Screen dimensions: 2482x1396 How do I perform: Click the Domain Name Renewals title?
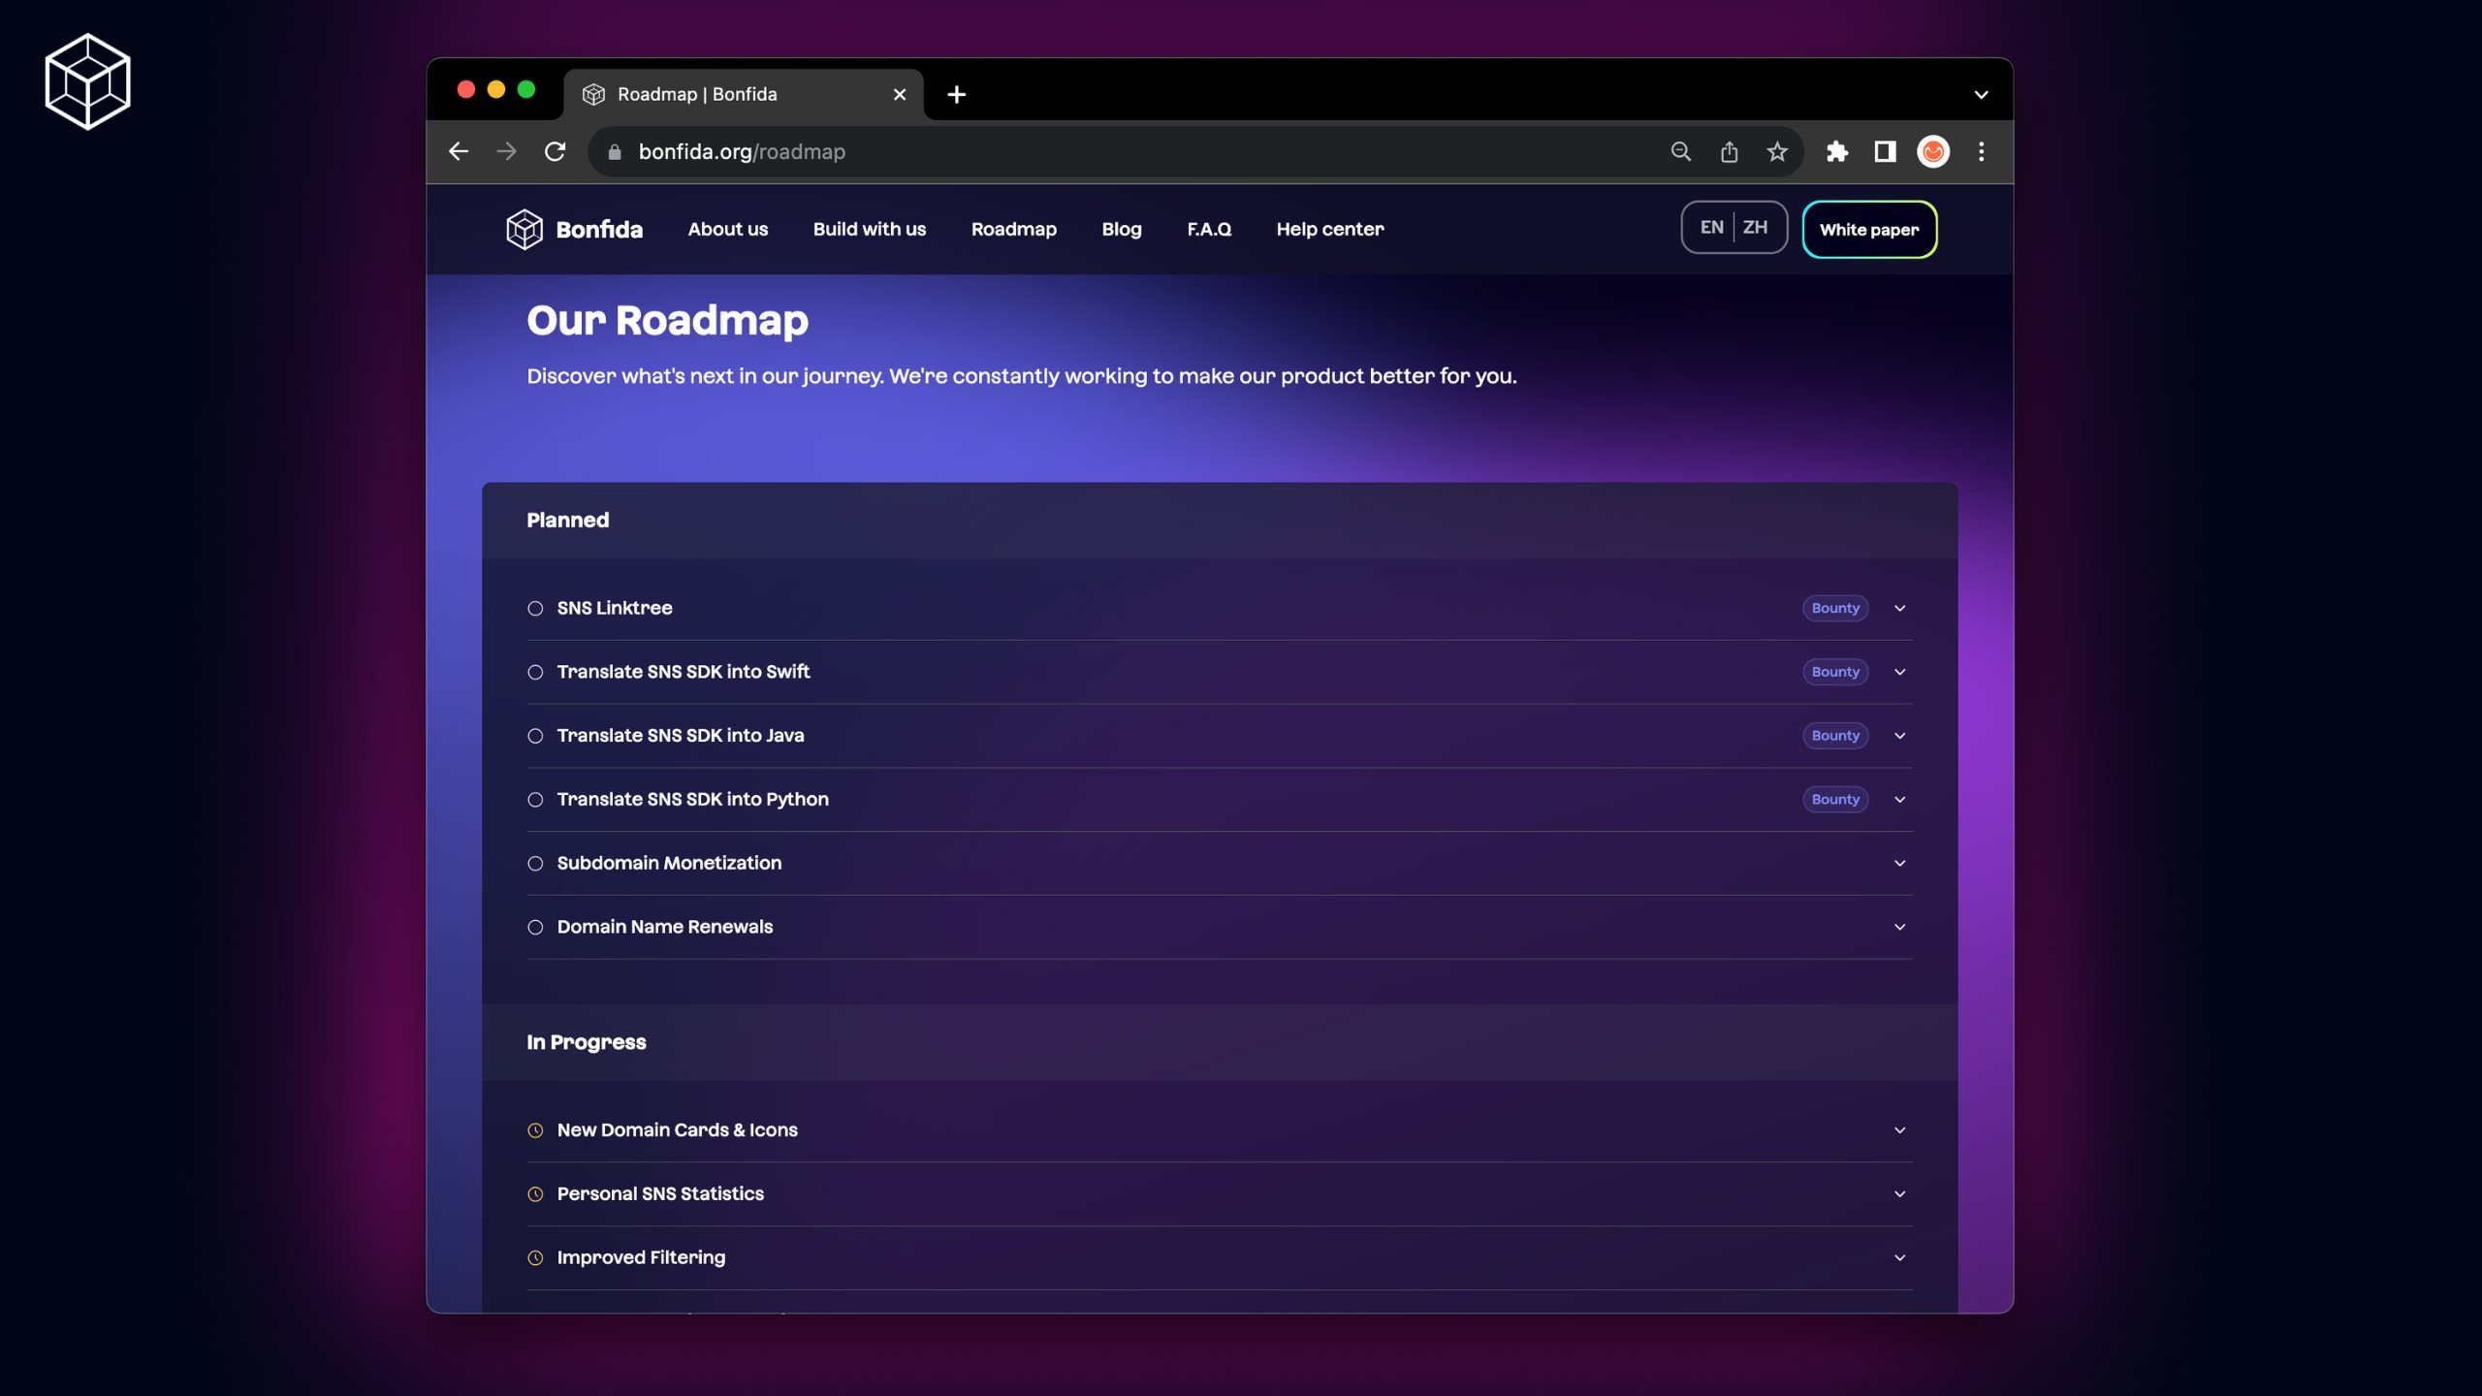(x=664, y=927)
